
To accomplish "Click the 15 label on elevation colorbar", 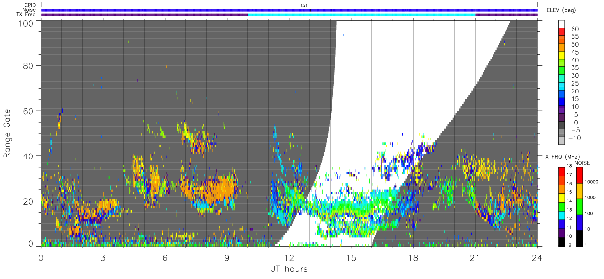I will coord(575,99).
